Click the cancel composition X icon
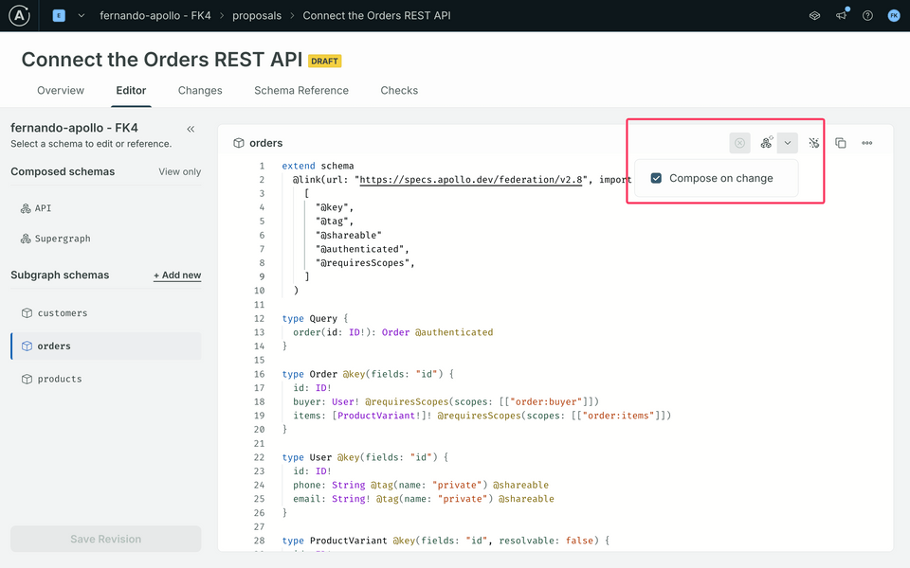The image size is (910, 568). tap(740, 143)
